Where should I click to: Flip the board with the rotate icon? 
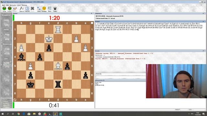(15, 100)
